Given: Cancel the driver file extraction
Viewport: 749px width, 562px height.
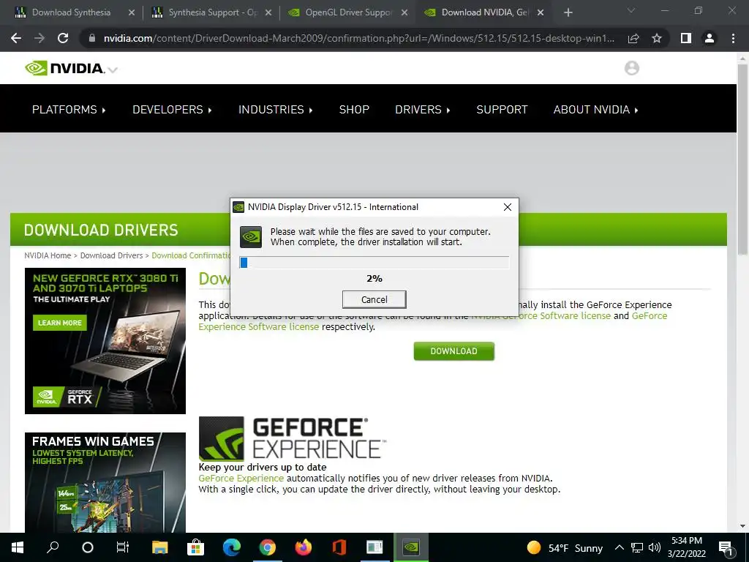Looking at the screenshot, I should [x=374, y=299].
